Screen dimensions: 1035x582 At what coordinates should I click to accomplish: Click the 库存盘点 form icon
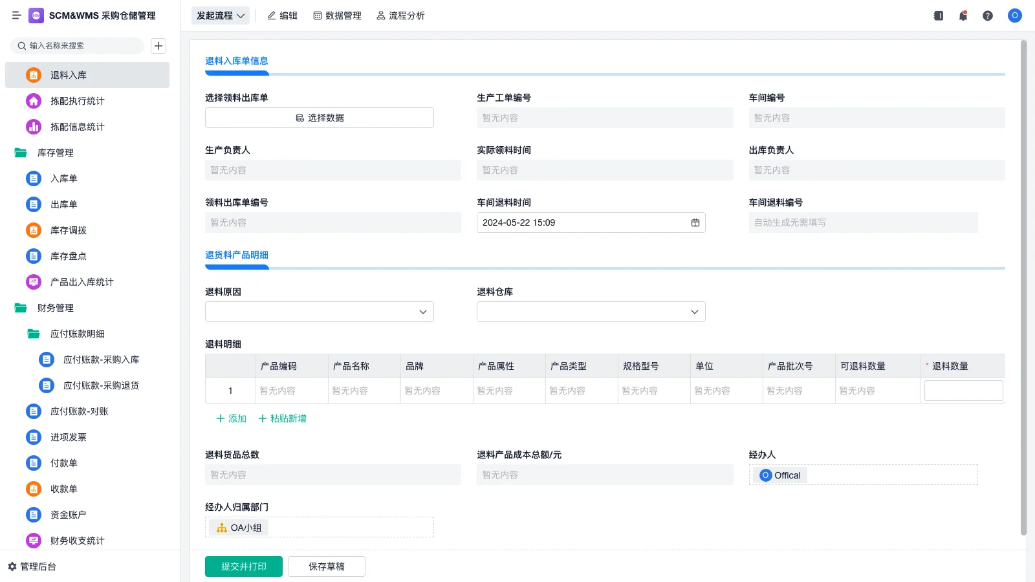[x=34, y=256]
